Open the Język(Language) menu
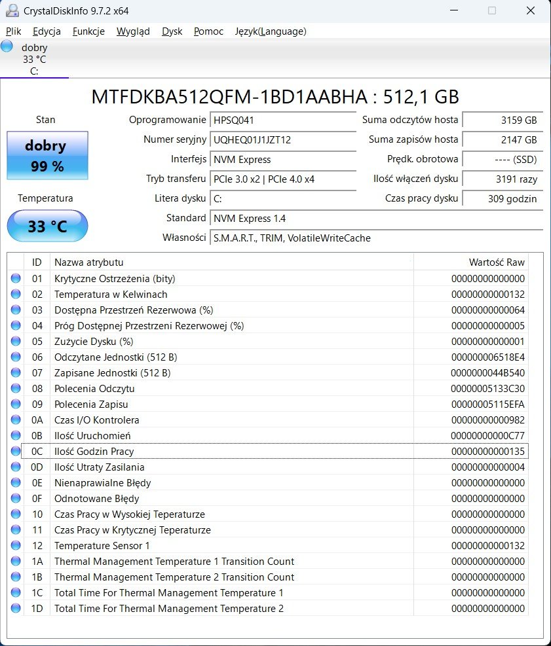 coord(270,31)
